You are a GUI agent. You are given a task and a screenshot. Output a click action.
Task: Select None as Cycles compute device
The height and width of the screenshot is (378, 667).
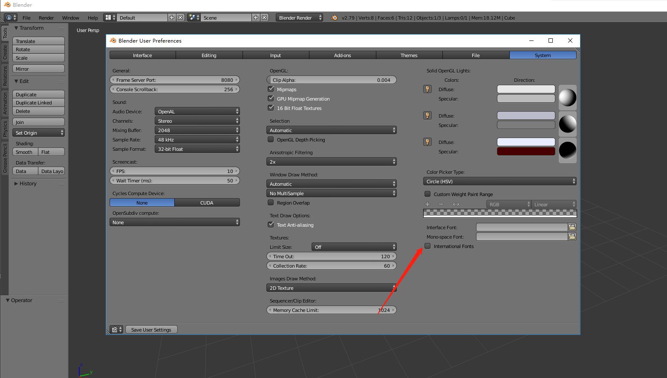[142, 202]
